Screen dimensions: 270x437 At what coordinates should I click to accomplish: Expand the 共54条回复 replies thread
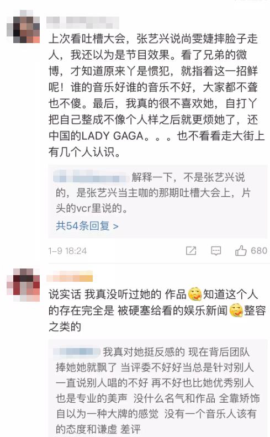point(87,225)
